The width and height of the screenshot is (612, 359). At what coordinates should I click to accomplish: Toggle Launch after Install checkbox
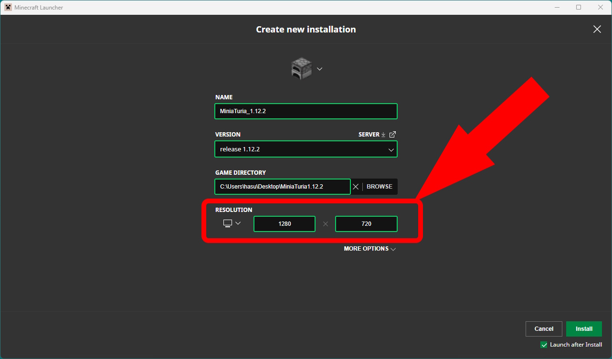click(x=544, y=345)
